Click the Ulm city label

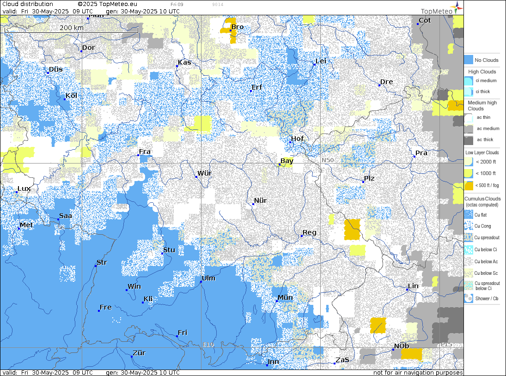pyautogui.click(x=208, y=278)
